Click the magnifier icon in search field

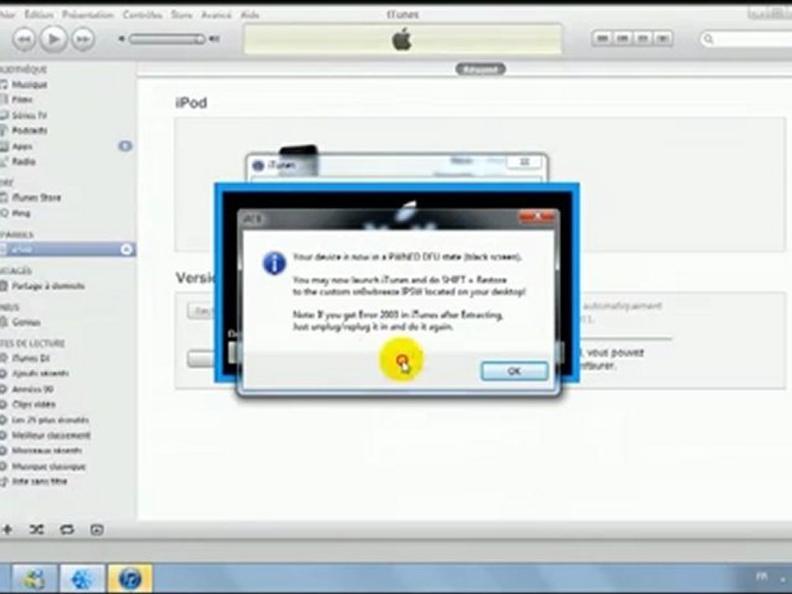708,39
